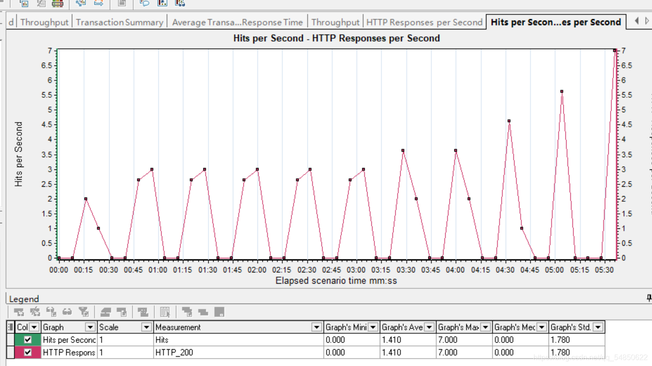Open the Graph's Std. column dropdown
The image size is (652, 366).
[x=598, y=327]
